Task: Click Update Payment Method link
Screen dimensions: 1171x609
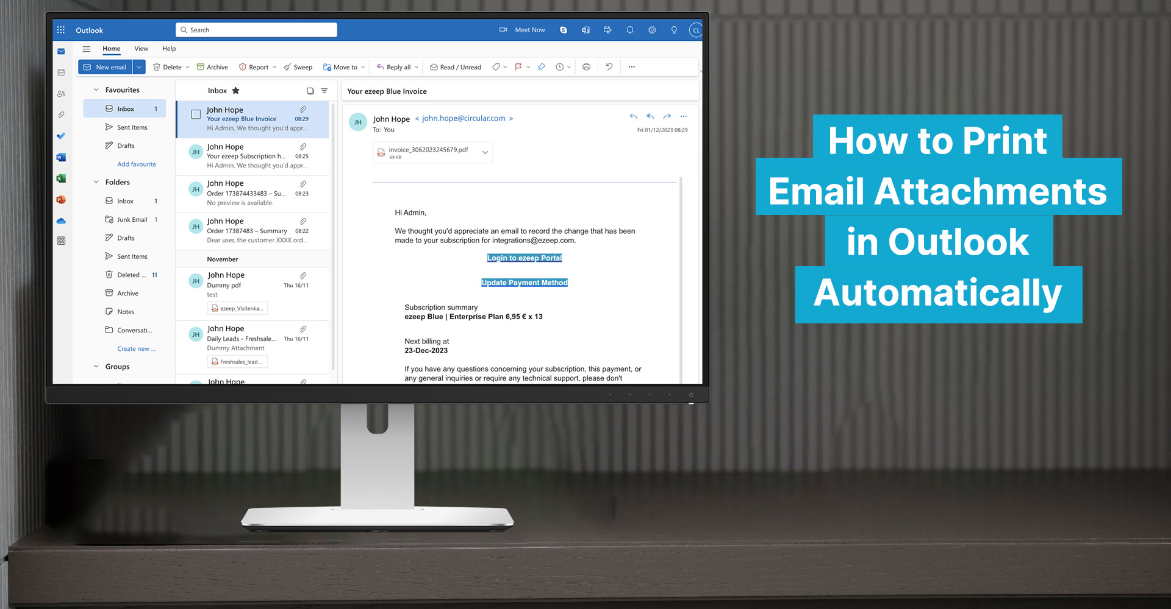Action: tap(525, 283)
